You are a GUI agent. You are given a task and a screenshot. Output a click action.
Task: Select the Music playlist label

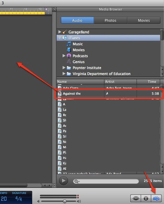tap(78, 44)
